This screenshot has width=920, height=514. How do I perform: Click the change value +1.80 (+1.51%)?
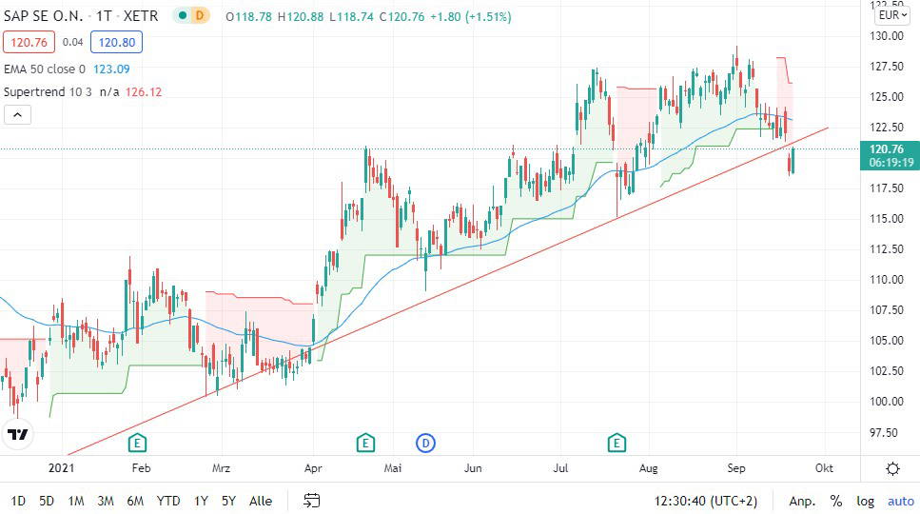pyautogui.click(x=471, y=17)
